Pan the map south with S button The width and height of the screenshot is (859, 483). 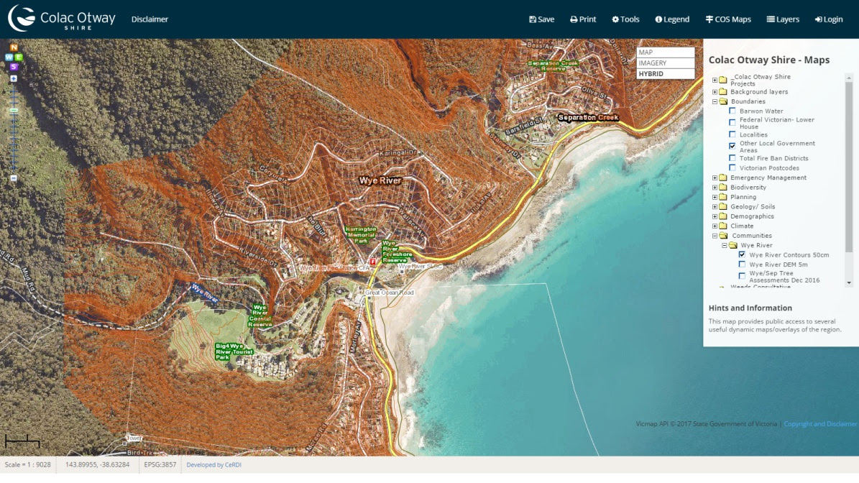[x=14, y=67]
